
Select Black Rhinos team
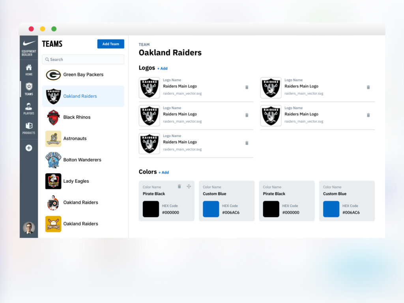click(83, 117)
